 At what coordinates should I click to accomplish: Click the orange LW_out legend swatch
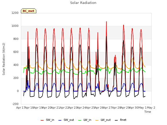(x=97, y=120)
